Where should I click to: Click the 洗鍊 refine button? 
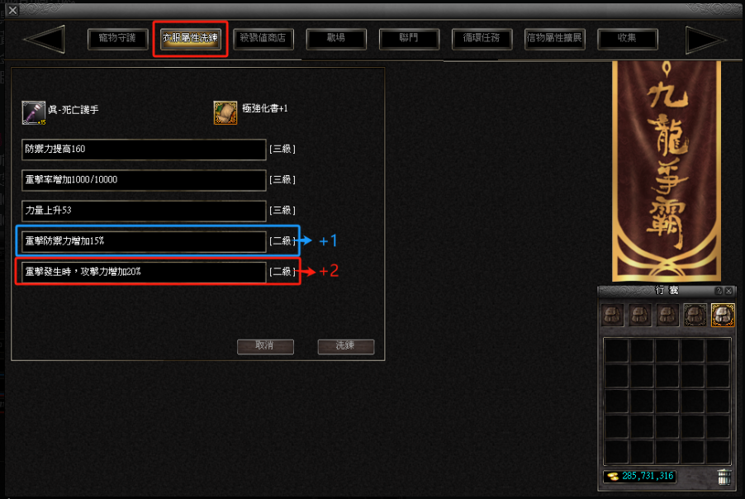pos(345,346)
